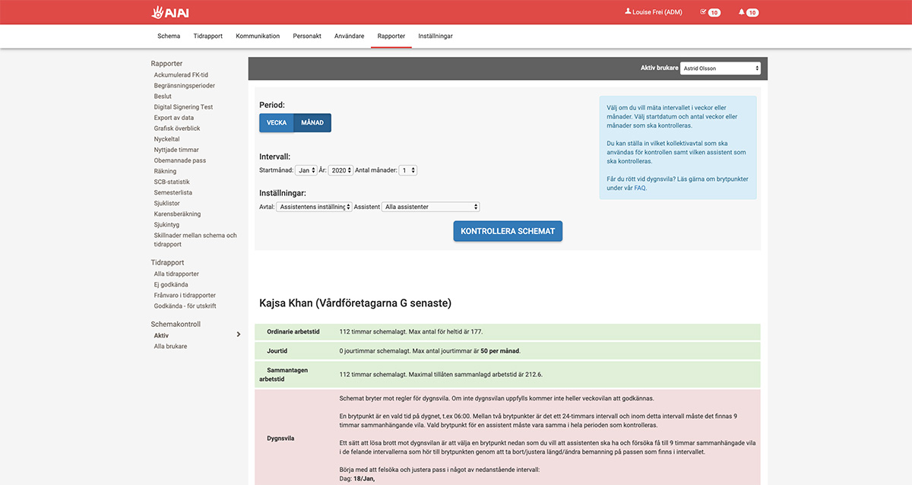Click the chevron arrow next to Aktiv
Viewport: 912px width, 485px height.
tap(239, 334)
